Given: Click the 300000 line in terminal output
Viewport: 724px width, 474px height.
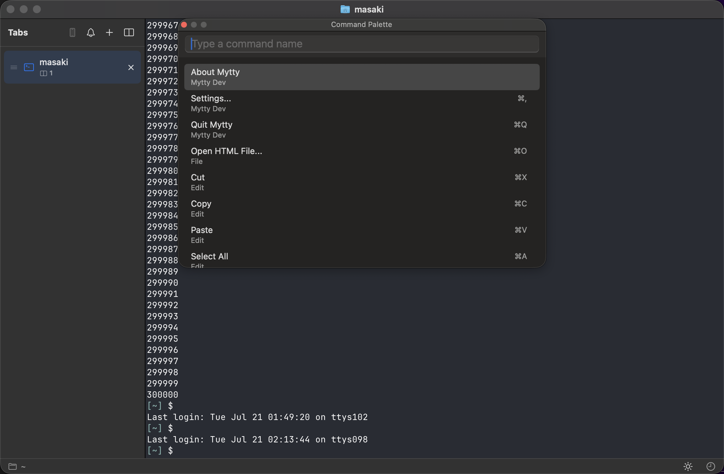Looking at the screenshot, I should 163,395.
